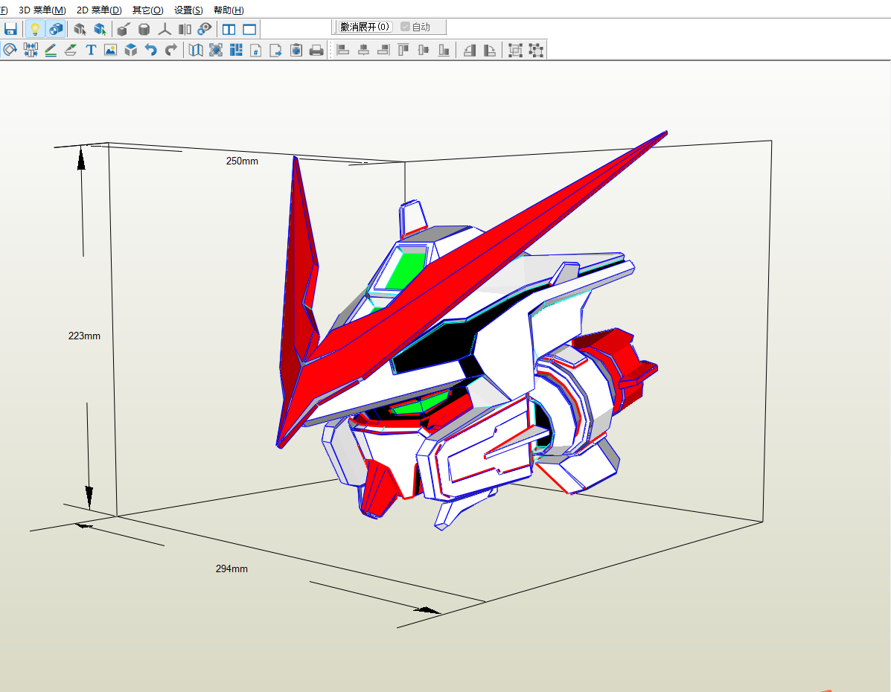Open the 设置(S) menu

(x=188, y=10)
